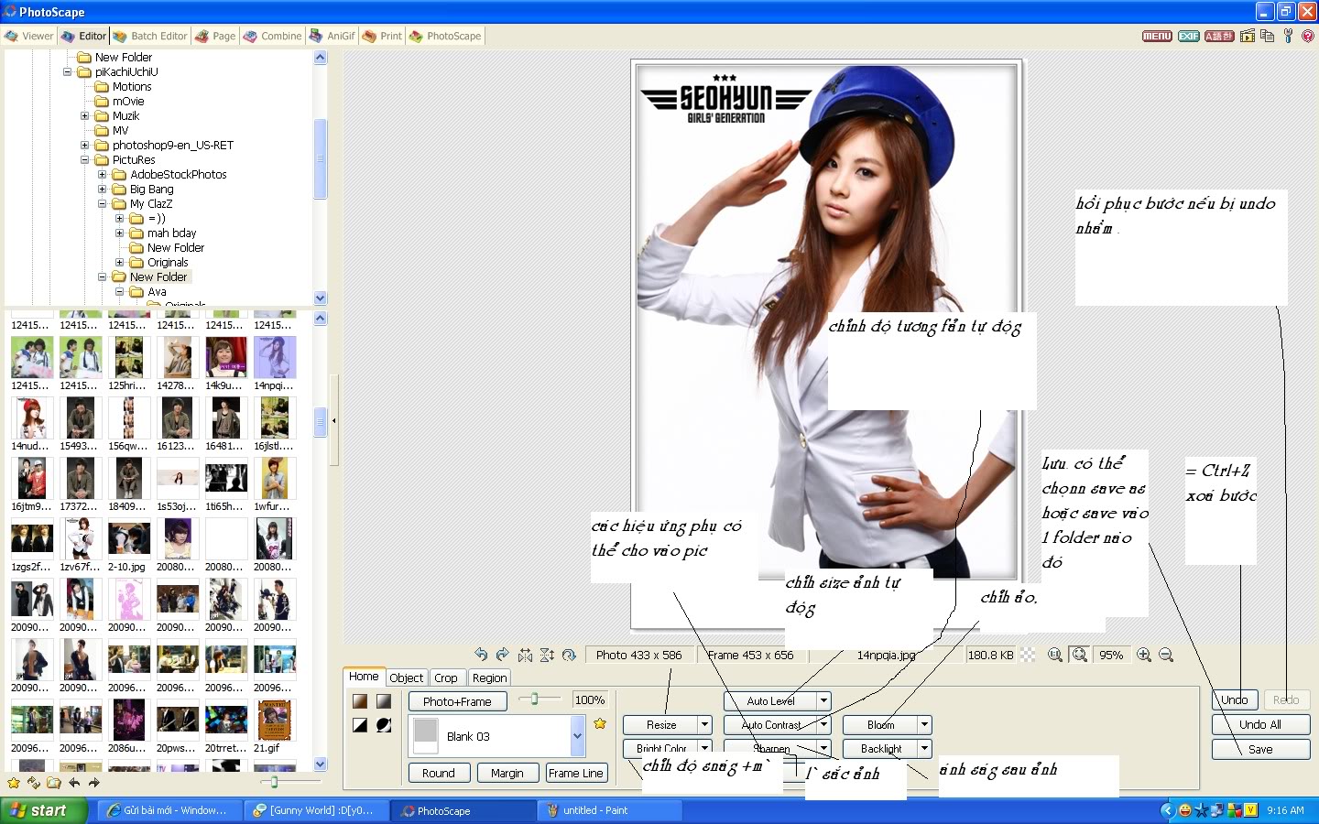Switch to the untitled - Paint taskbar window
Screen dimensions: 1319x824
tap(608, 810)
